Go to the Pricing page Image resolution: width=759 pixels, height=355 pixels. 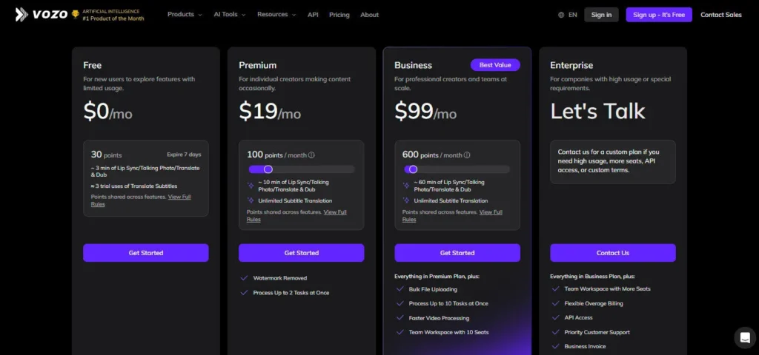(x=339, y=15)
